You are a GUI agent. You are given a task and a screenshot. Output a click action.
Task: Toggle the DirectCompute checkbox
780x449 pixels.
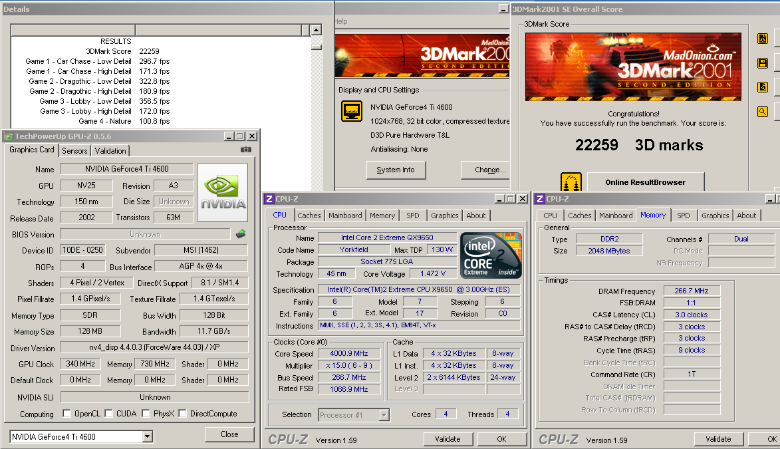point(183,413)
